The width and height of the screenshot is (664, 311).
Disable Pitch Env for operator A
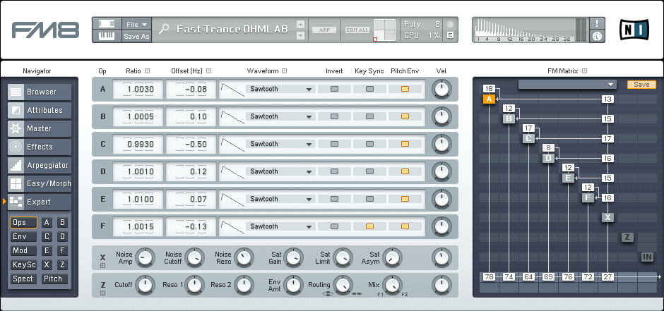[405, 89]
